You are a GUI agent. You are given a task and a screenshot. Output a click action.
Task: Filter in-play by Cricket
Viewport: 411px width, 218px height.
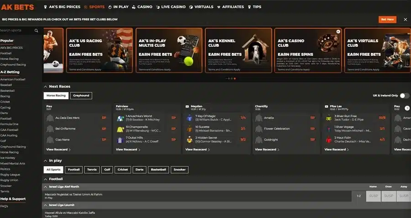click(123, 170)
